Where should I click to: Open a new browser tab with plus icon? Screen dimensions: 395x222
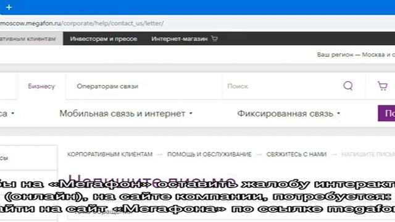pyautogui.click(x=9, y=7)
